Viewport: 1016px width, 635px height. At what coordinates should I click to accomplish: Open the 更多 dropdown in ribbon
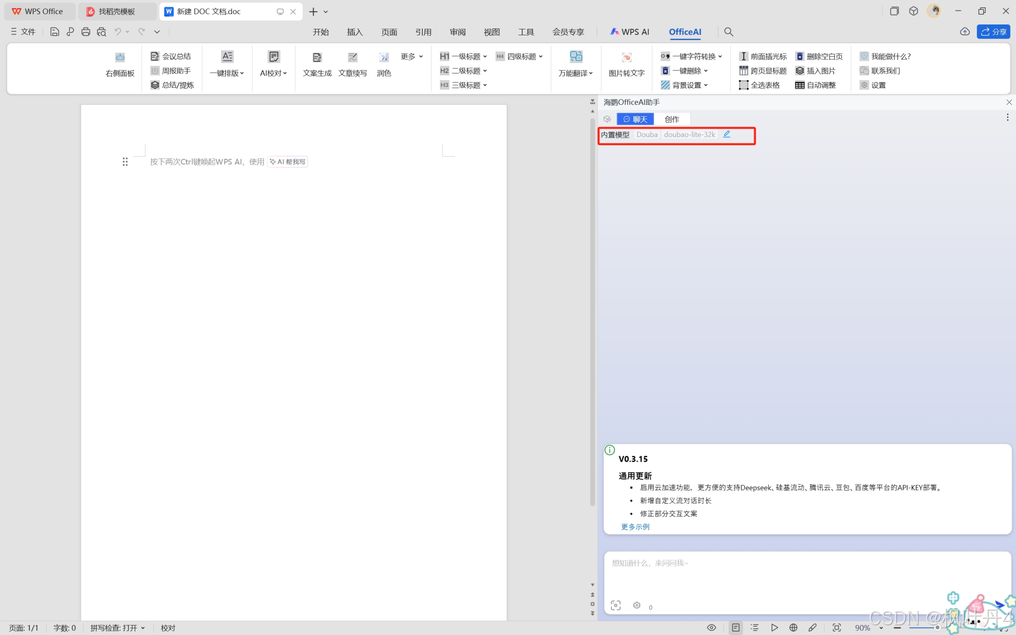coord(411,56)
